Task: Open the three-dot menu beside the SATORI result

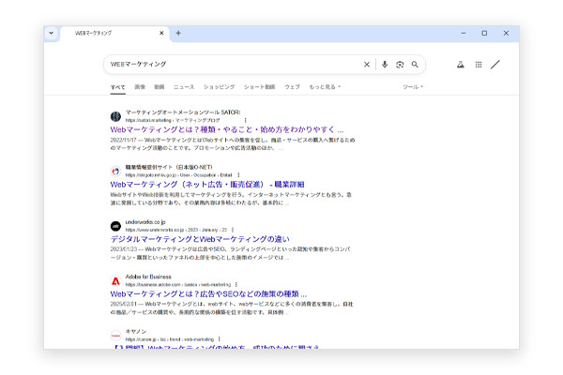Action: 245,120
